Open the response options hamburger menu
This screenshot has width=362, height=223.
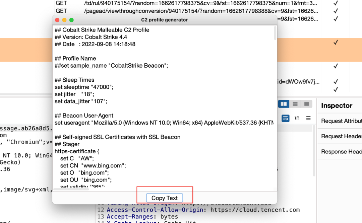pos(308,118)
